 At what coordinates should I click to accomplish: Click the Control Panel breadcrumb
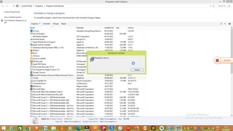click(27, 6)
